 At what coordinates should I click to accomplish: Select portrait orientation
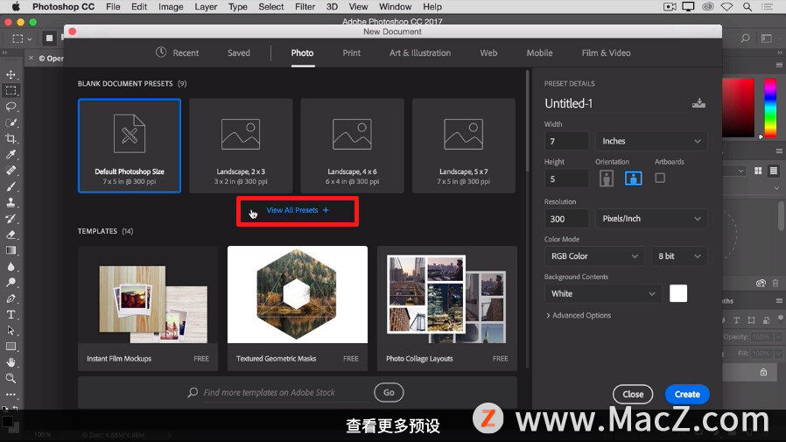click(x=607, y=179)
